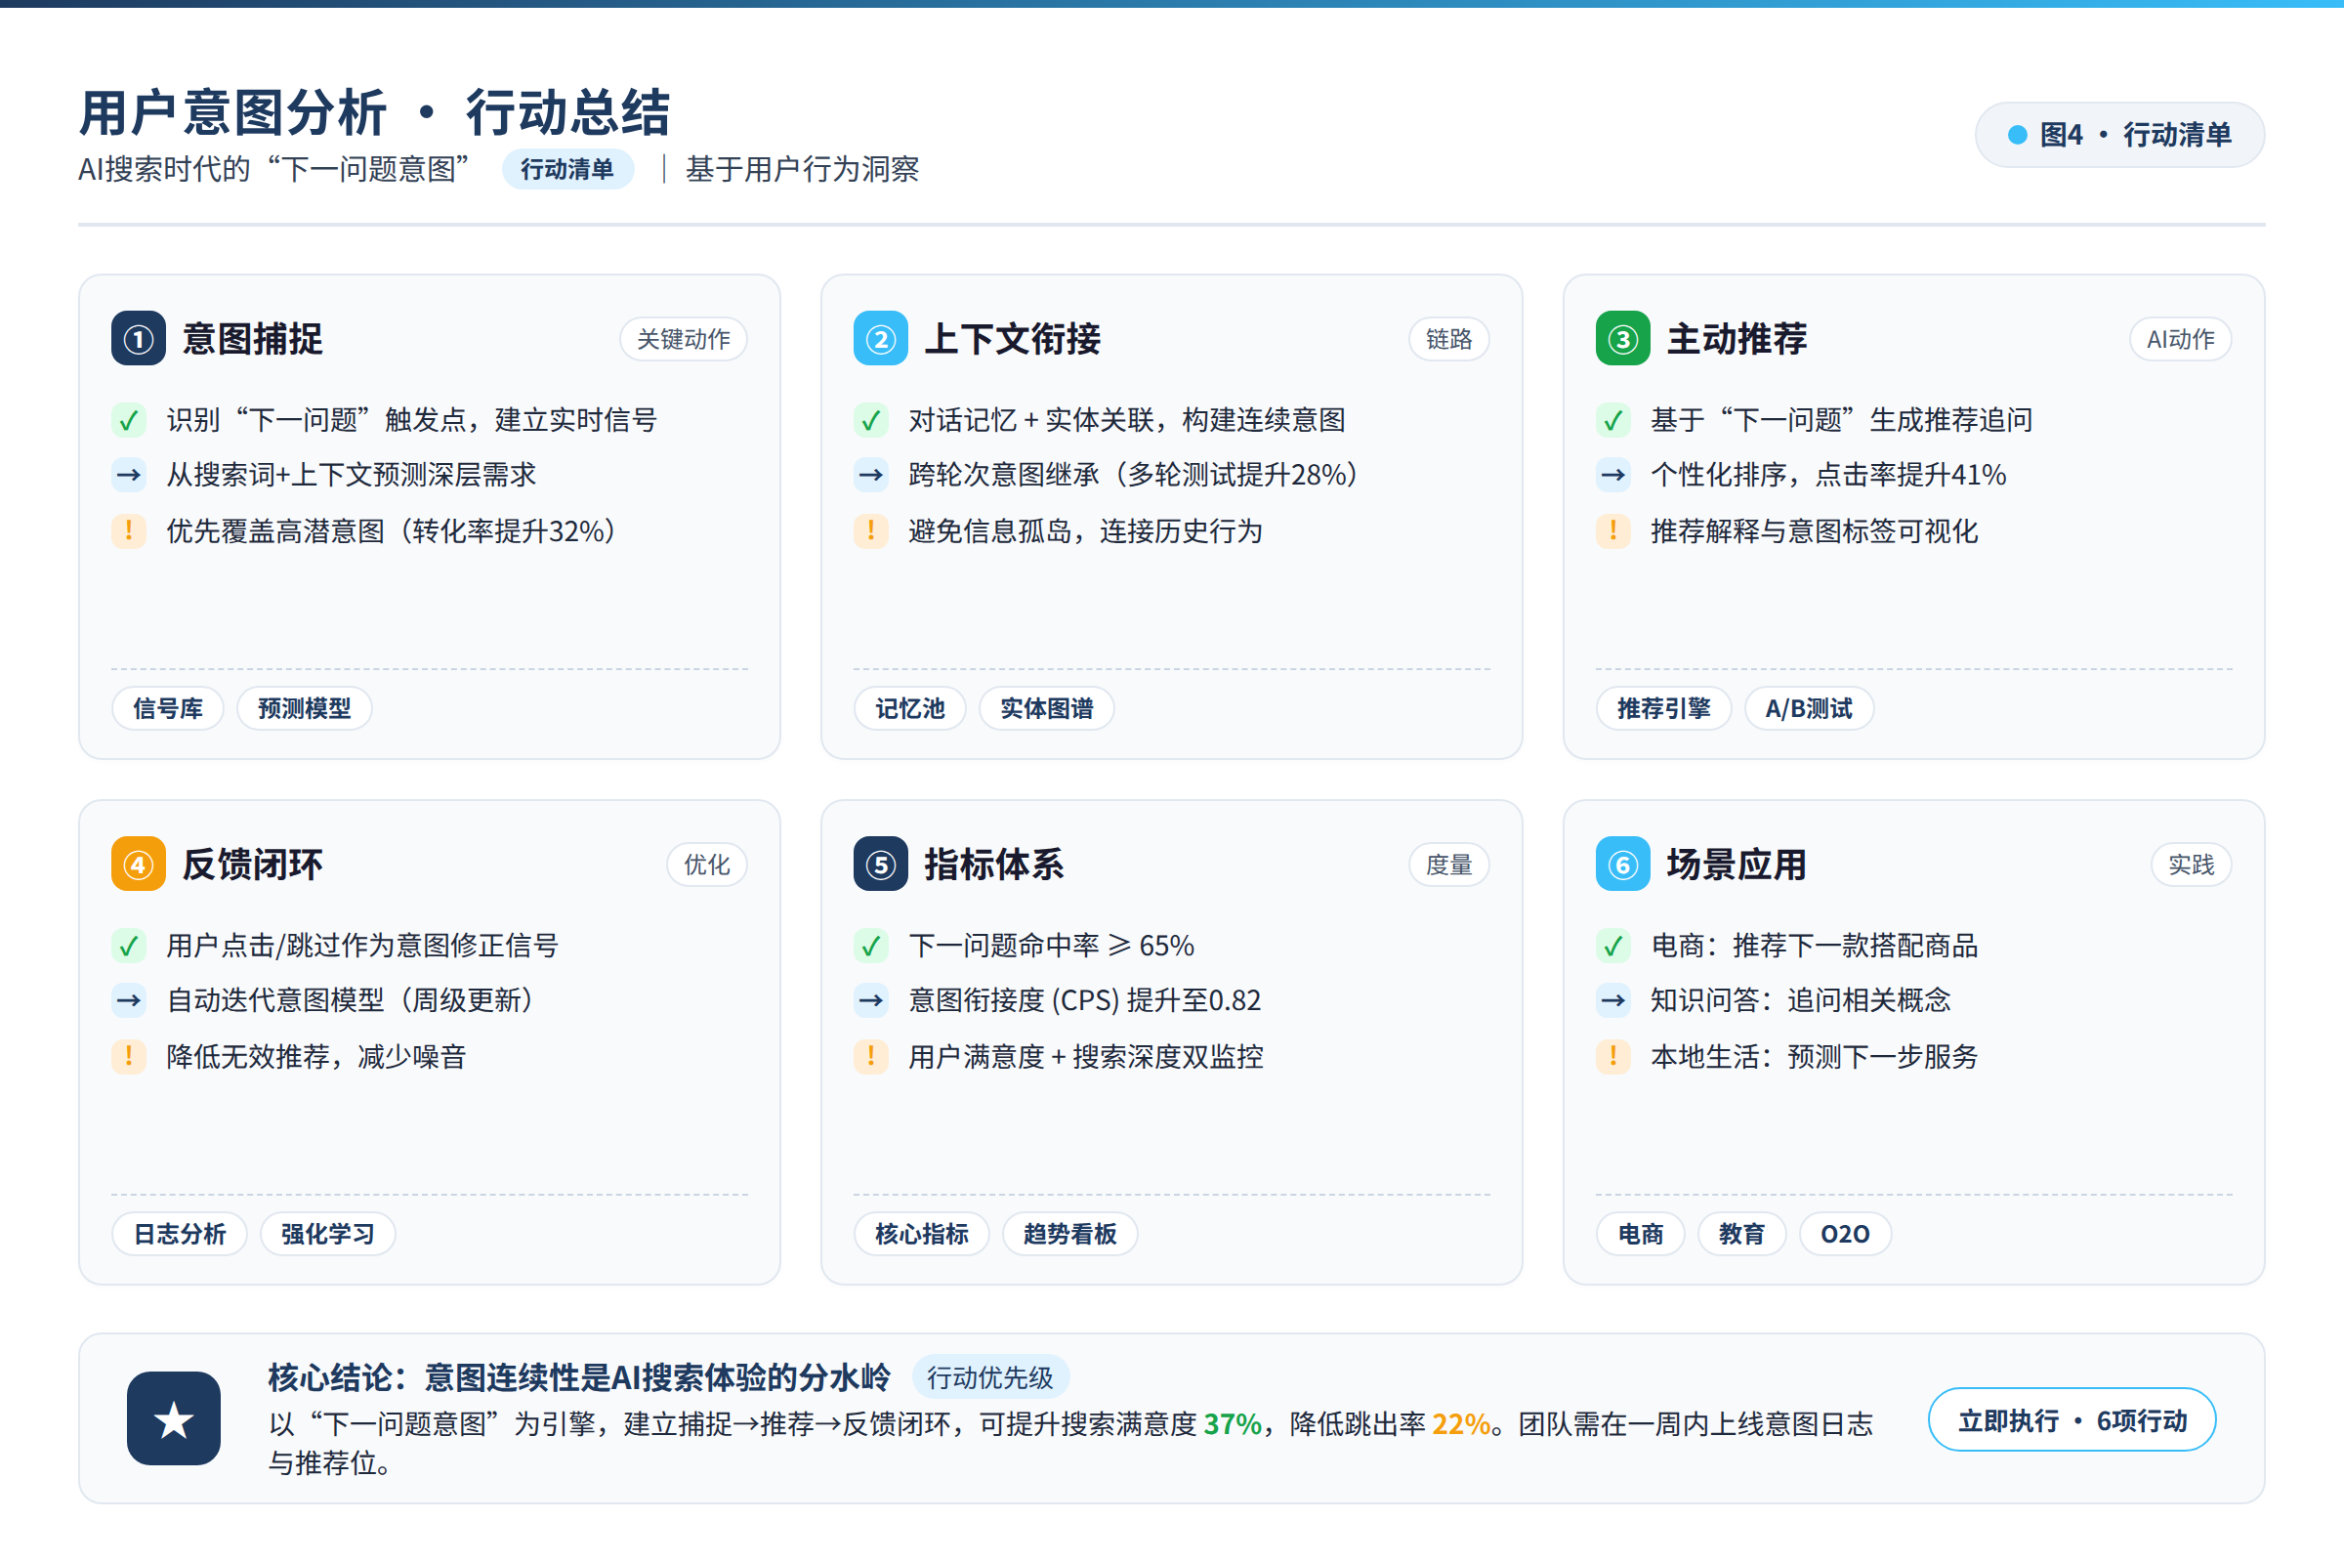The height and width of the screenshot is (1563, 2344).
Task: Click the arrow icon before 知识问答：追问相关概念
Action: tap(1612, 999)
